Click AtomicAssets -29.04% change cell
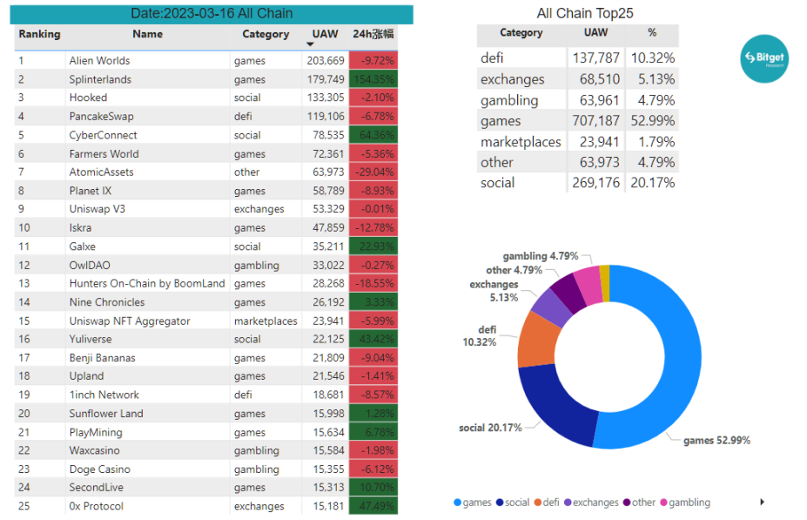This screenshot has height=520, width=807. click(x=373, y=172)
